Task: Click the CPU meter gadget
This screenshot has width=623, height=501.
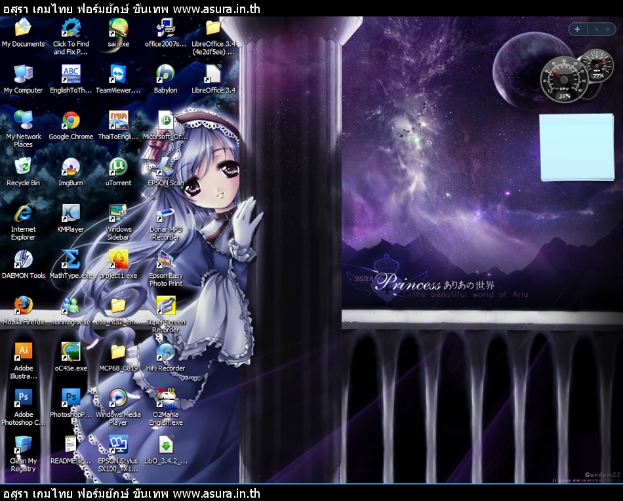Action: pos(564,79)
